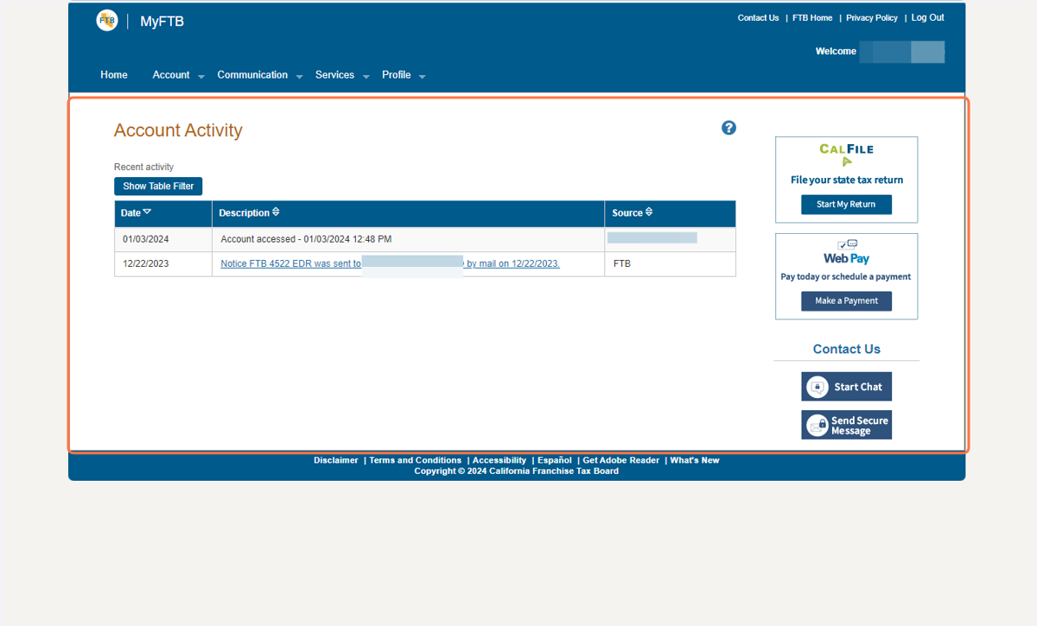This screenshot has height=626, width=1037.
Task: Click the Date column header
Action: click(163, 213)
